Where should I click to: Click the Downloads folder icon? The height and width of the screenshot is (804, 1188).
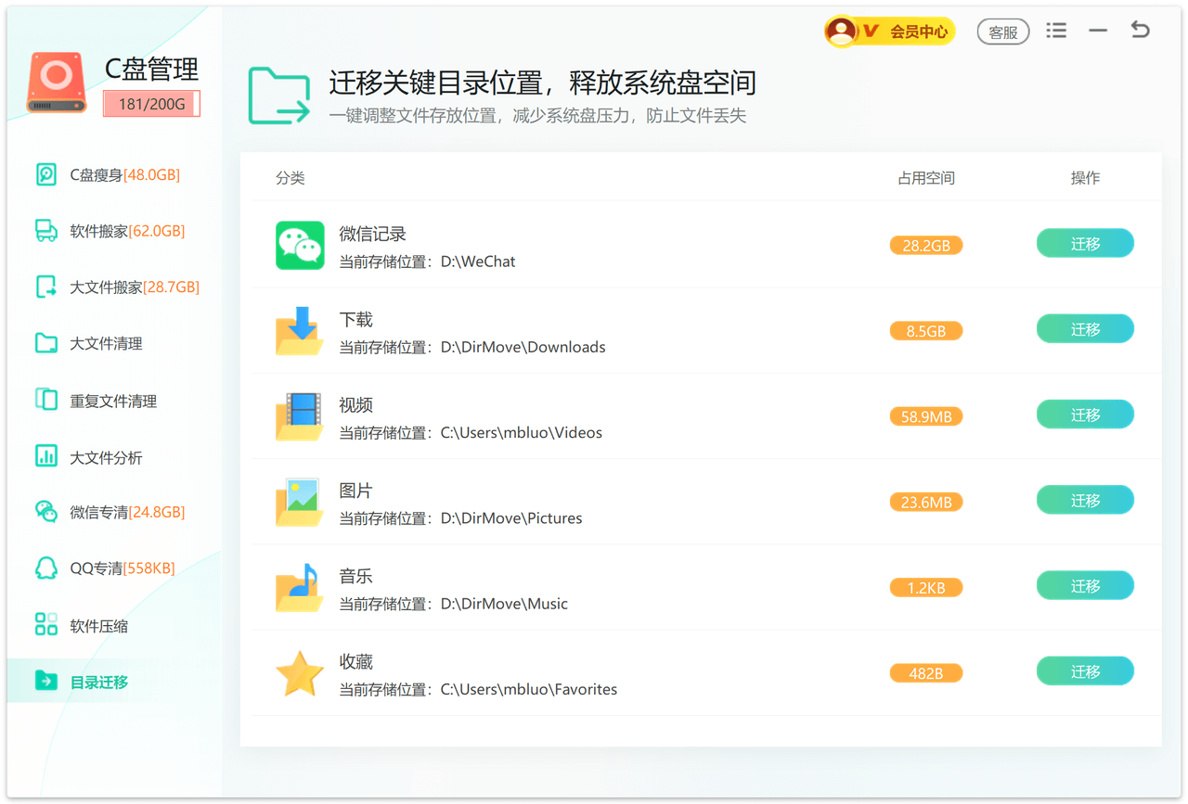[299, 331]
